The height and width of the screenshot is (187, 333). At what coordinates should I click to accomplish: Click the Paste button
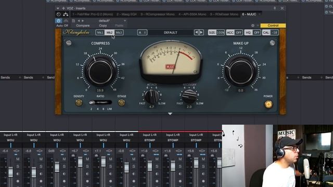[119, 25]
